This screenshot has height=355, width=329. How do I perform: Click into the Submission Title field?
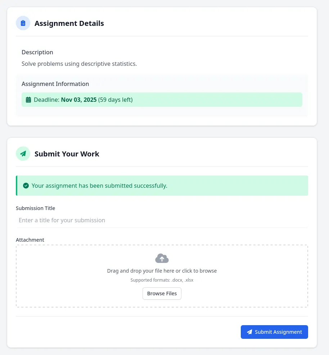162,220
